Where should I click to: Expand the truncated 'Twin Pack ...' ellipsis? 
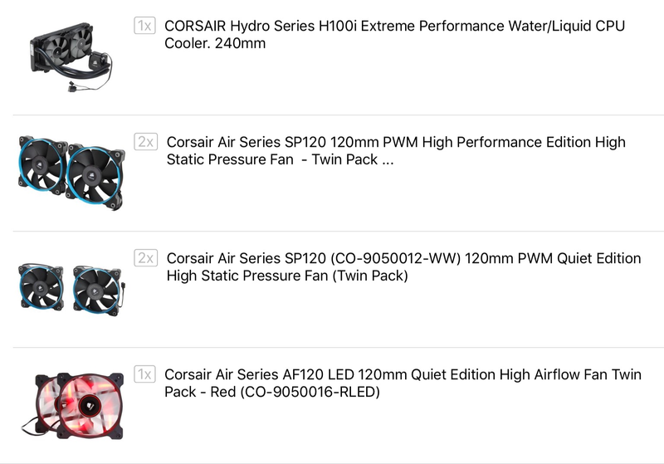388,159
